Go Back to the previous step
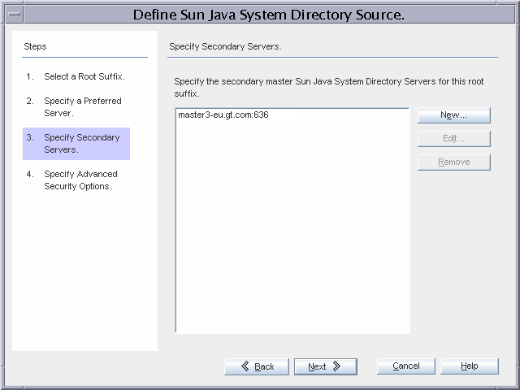Image resolution: width=520 pixels, height=390 pixels. click(257, 366)
